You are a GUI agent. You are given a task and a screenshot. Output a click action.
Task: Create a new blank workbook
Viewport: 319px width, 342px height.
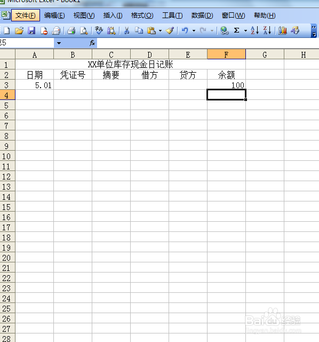point(7,30)
